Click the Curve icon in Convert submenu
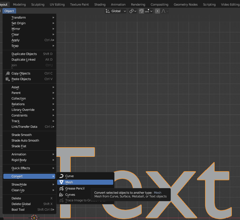240x220 pixels. point(61,176)
